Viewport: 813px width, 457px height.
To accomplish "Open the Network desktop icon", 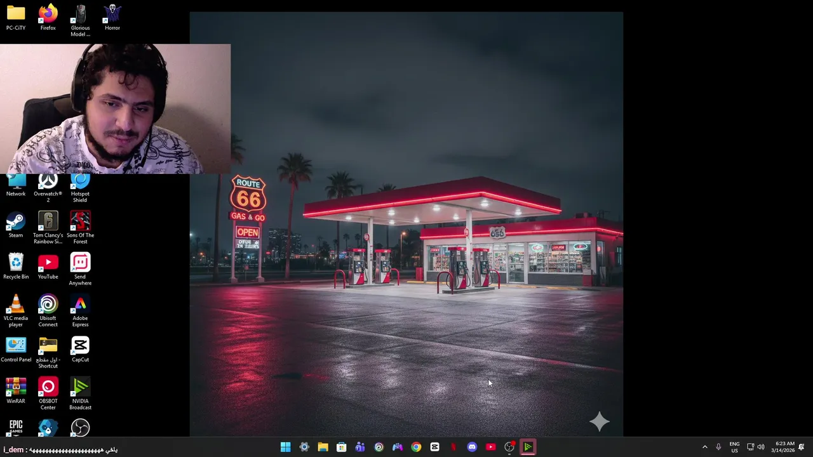I will click(16, 185).
